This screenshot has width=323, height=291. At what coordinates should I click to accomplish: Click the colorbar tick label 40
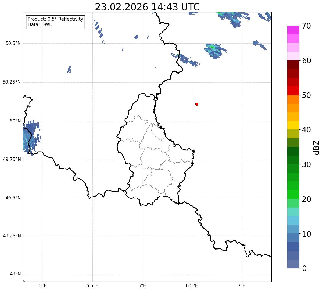coord(306,130)
